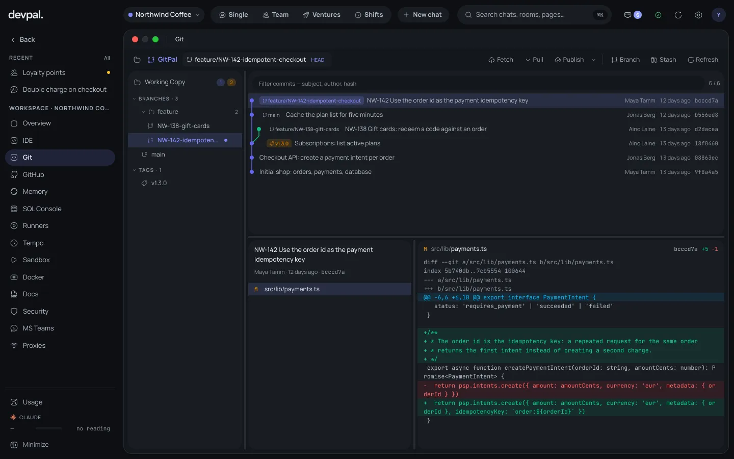Click the v1.3.0 tag badge in commit list
Image resolution: width=734 pixels, height=459 pixels.
pos(279,143)
